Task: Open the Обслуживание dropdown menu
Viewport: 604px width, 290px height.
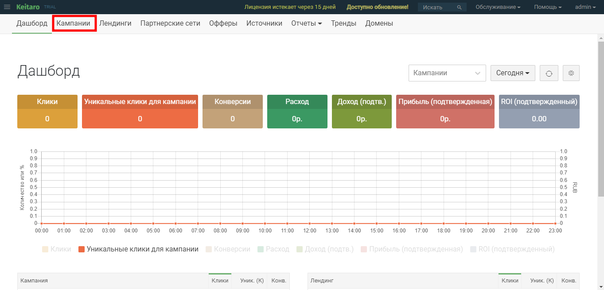Action: (x=498, y=7)
